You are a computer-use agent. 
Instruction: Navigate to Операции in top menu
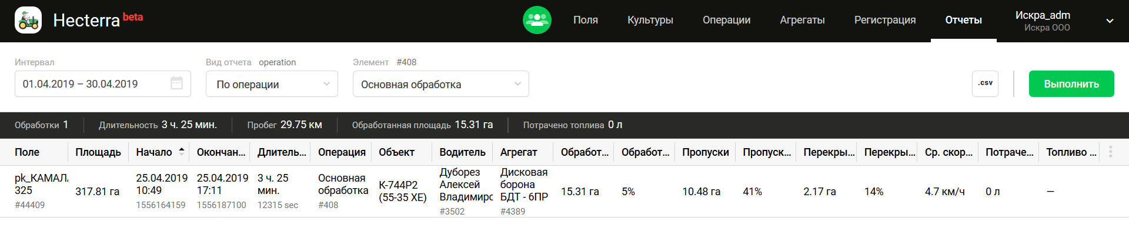(726, 20)
